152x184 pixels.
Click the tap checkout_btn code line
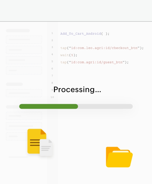102,48
